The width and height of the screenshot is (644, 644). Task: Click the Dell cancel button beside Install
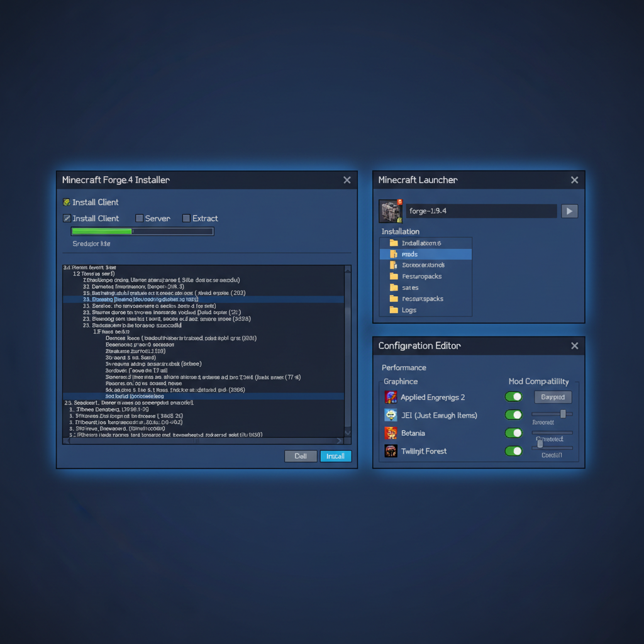(301, 457)
